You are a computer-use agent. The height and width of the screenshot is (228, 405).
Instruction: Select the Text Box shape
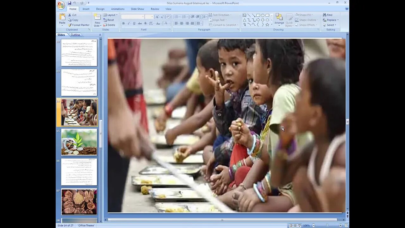click(244, 15)
